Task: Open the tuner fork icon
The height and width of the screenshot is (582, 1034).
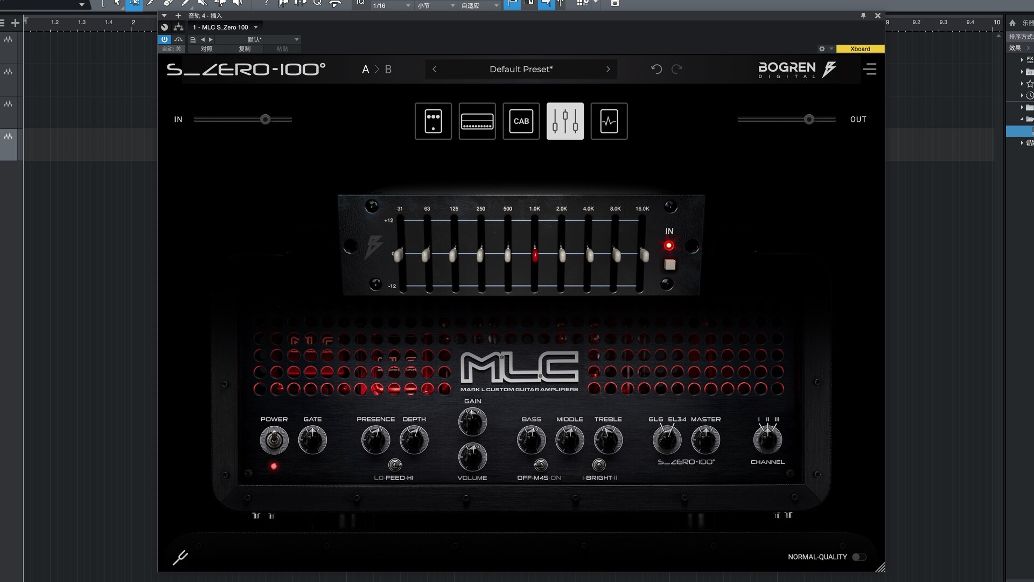Action: pos(180,558)
